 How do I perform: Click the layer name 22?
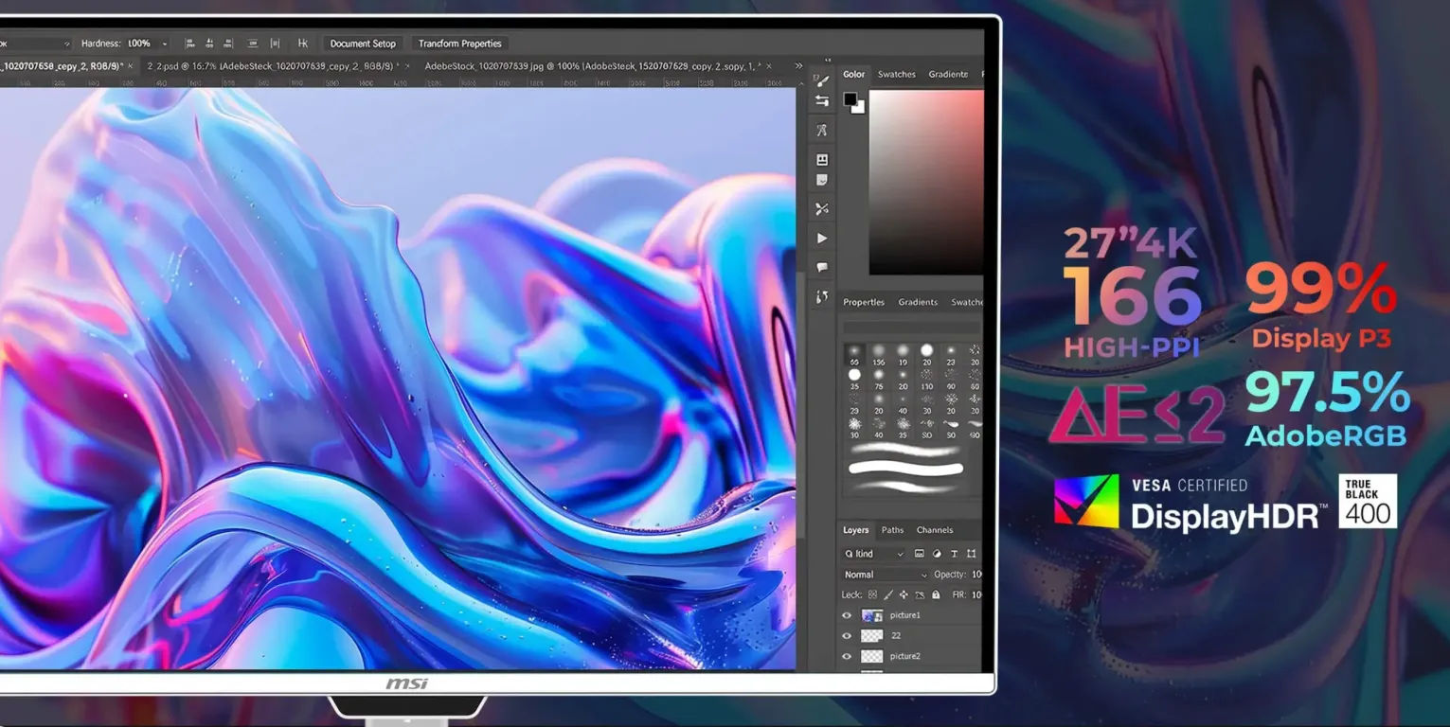pos(896,636)
